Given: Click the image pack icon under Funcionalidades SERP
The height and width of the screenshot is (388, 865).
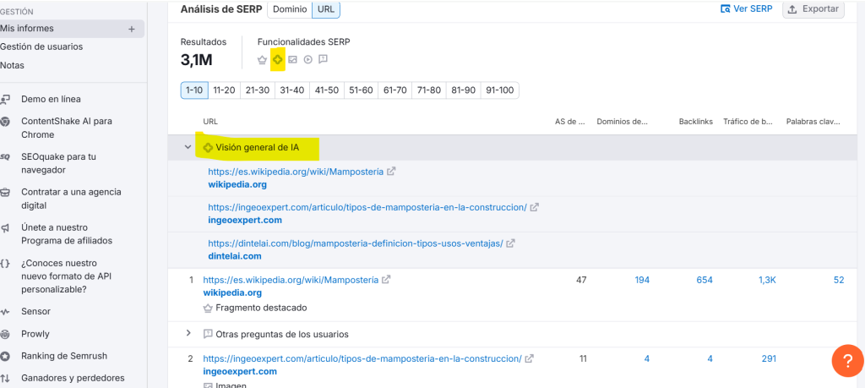Looking at the screenshot, I should coord(292,59).
